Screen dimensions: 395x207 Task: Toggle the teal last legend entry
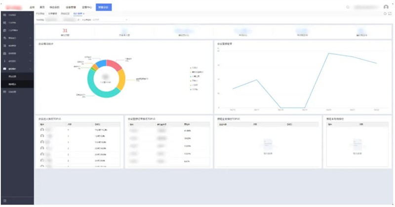click(194, 89)
